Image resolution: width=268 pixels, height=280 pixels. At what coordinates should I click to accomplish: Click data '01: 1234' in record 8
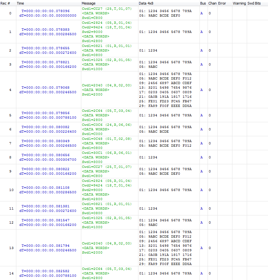(148, 157)
